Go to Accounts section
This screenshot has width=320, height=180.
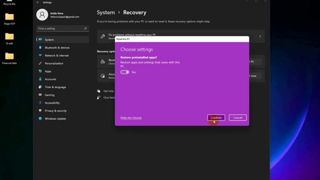[x=50, y=79]
